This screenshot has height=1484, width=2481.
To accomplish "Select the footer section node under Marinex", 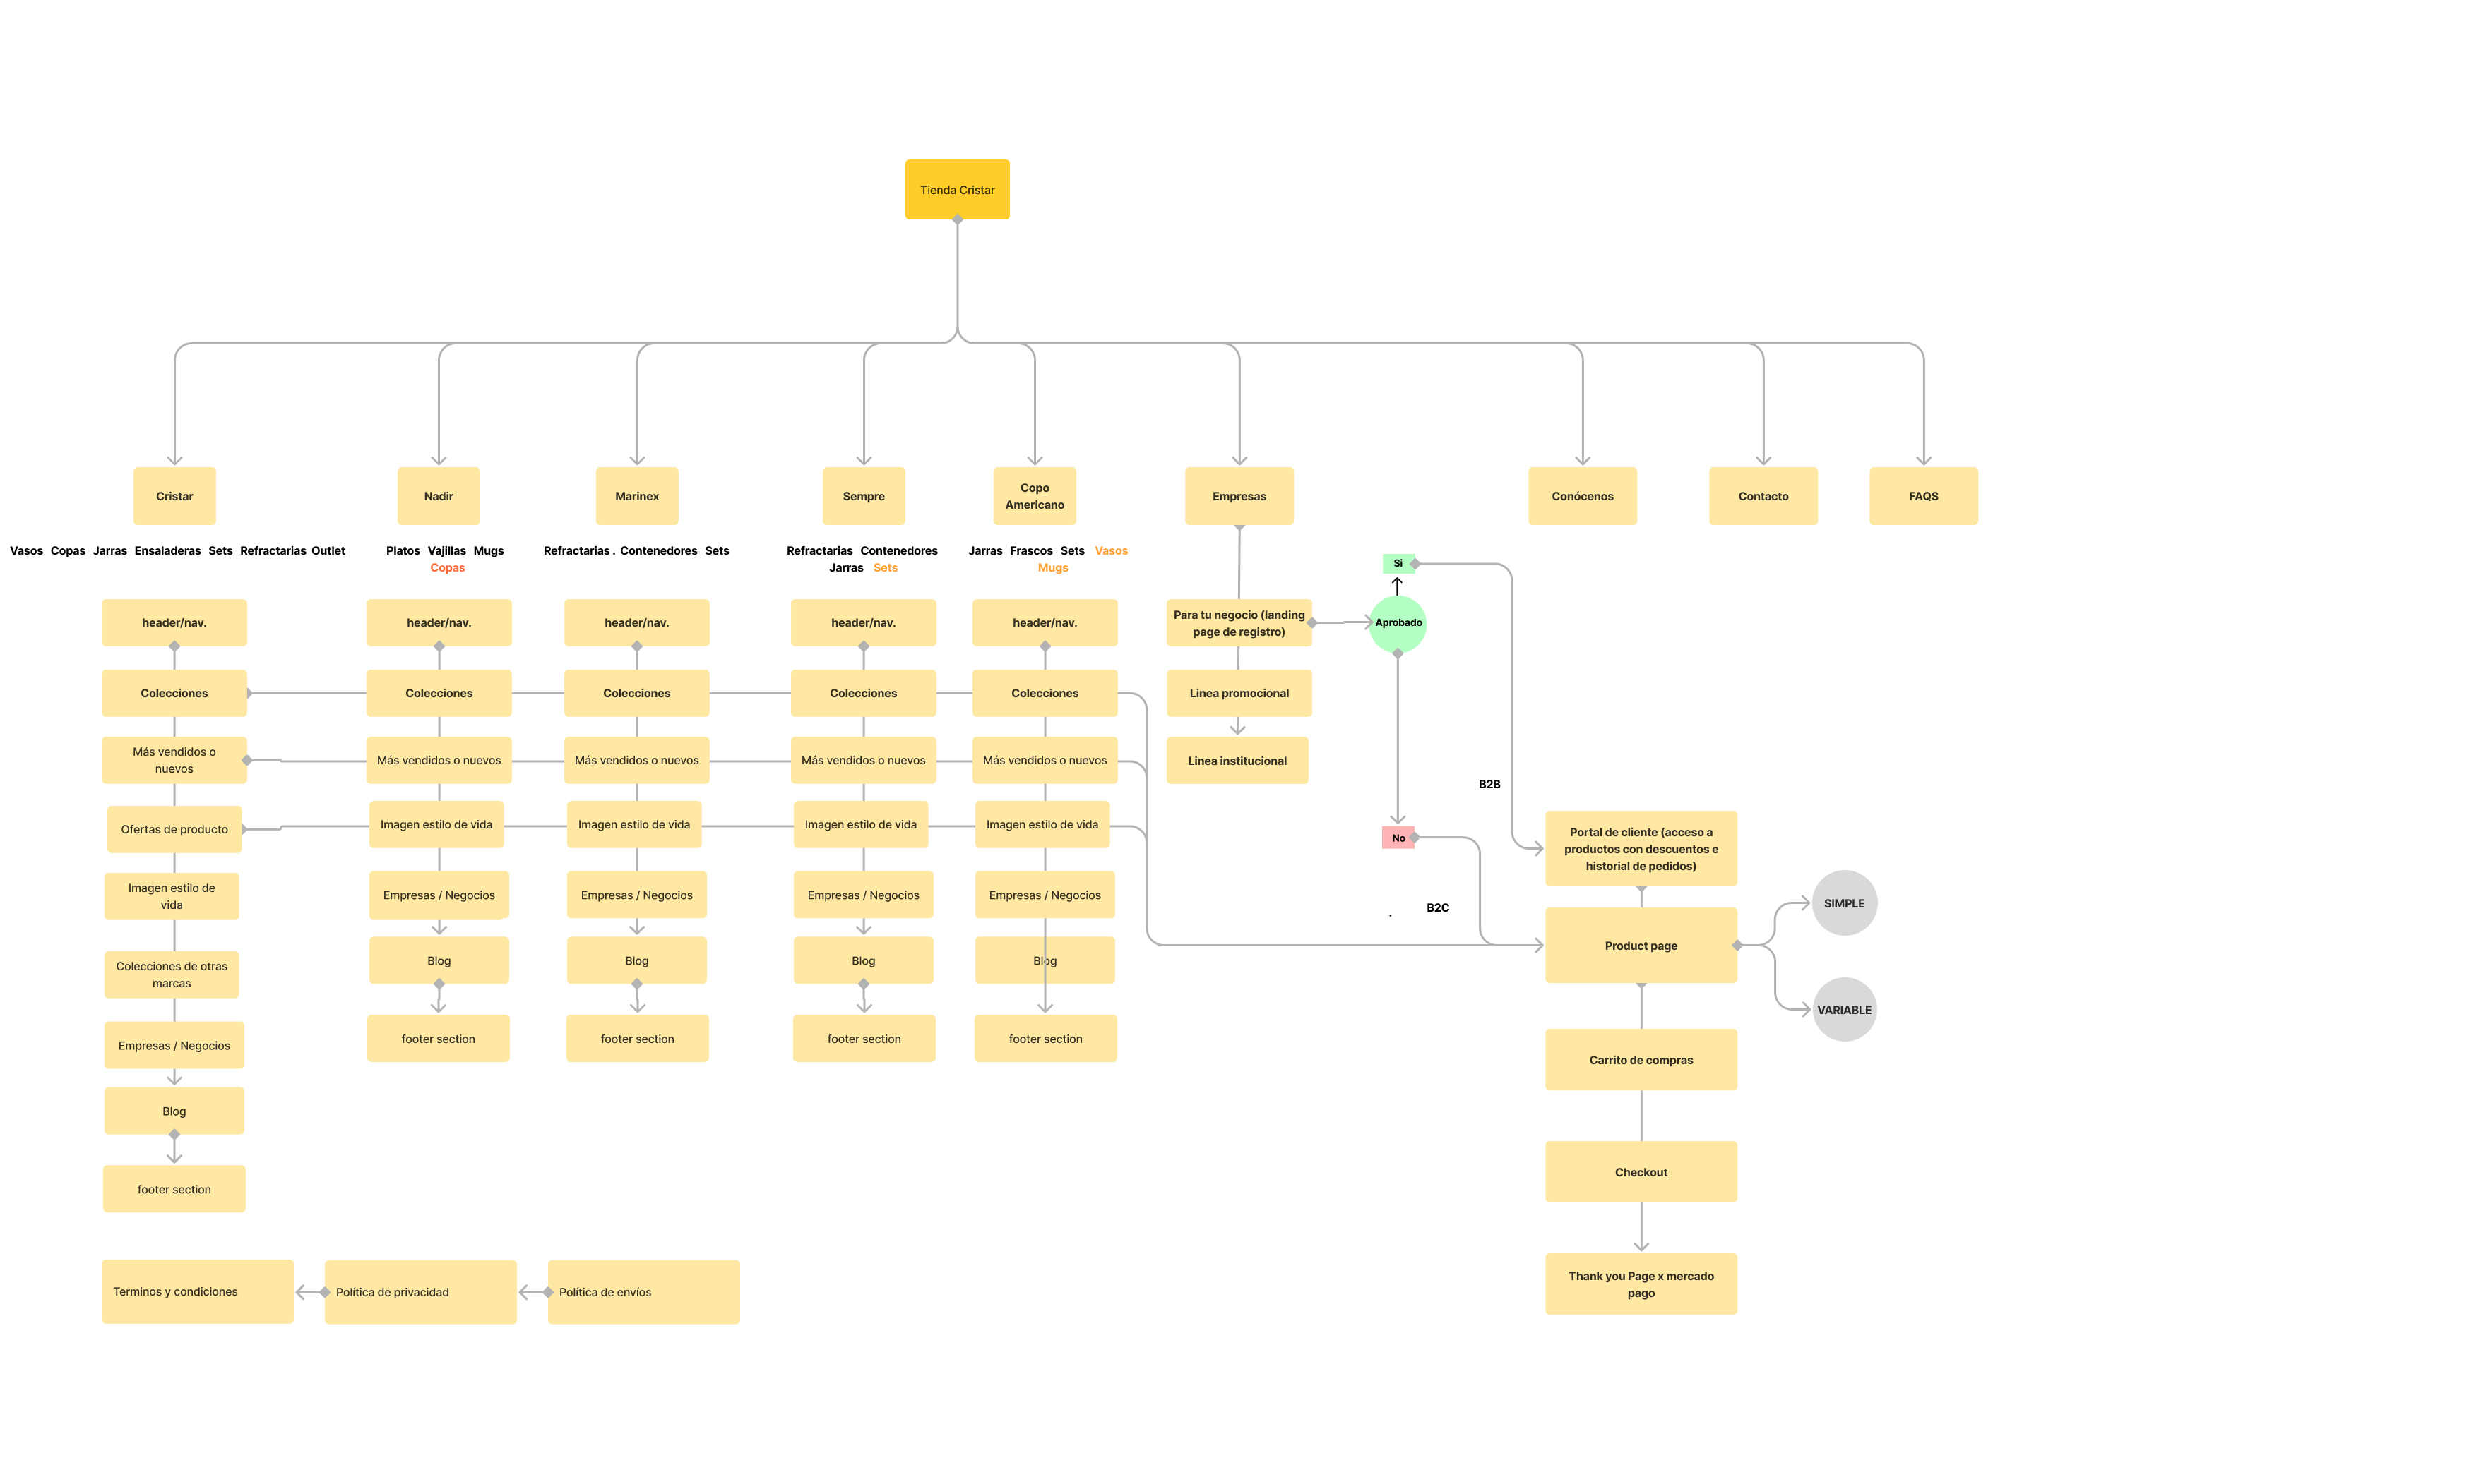I will coord(638,1039).
